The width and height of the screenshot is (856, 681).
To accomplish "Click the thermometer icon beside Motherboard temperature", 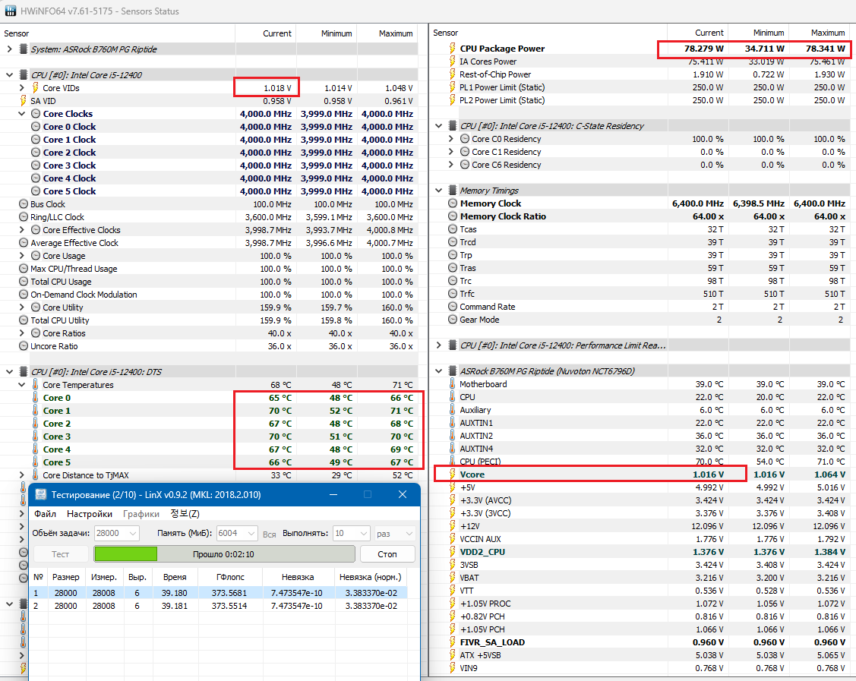I will (x=451, y=384).
